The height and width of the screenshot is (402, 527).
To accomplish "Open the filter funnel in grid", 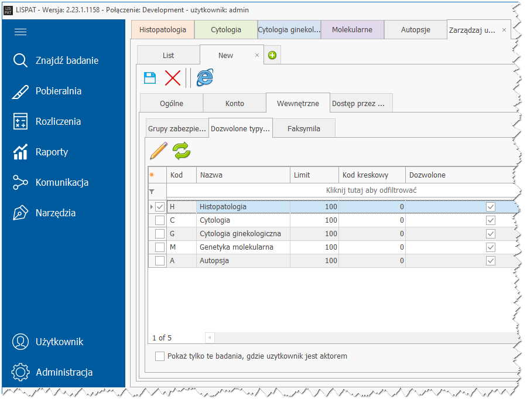I will [152, 191].
